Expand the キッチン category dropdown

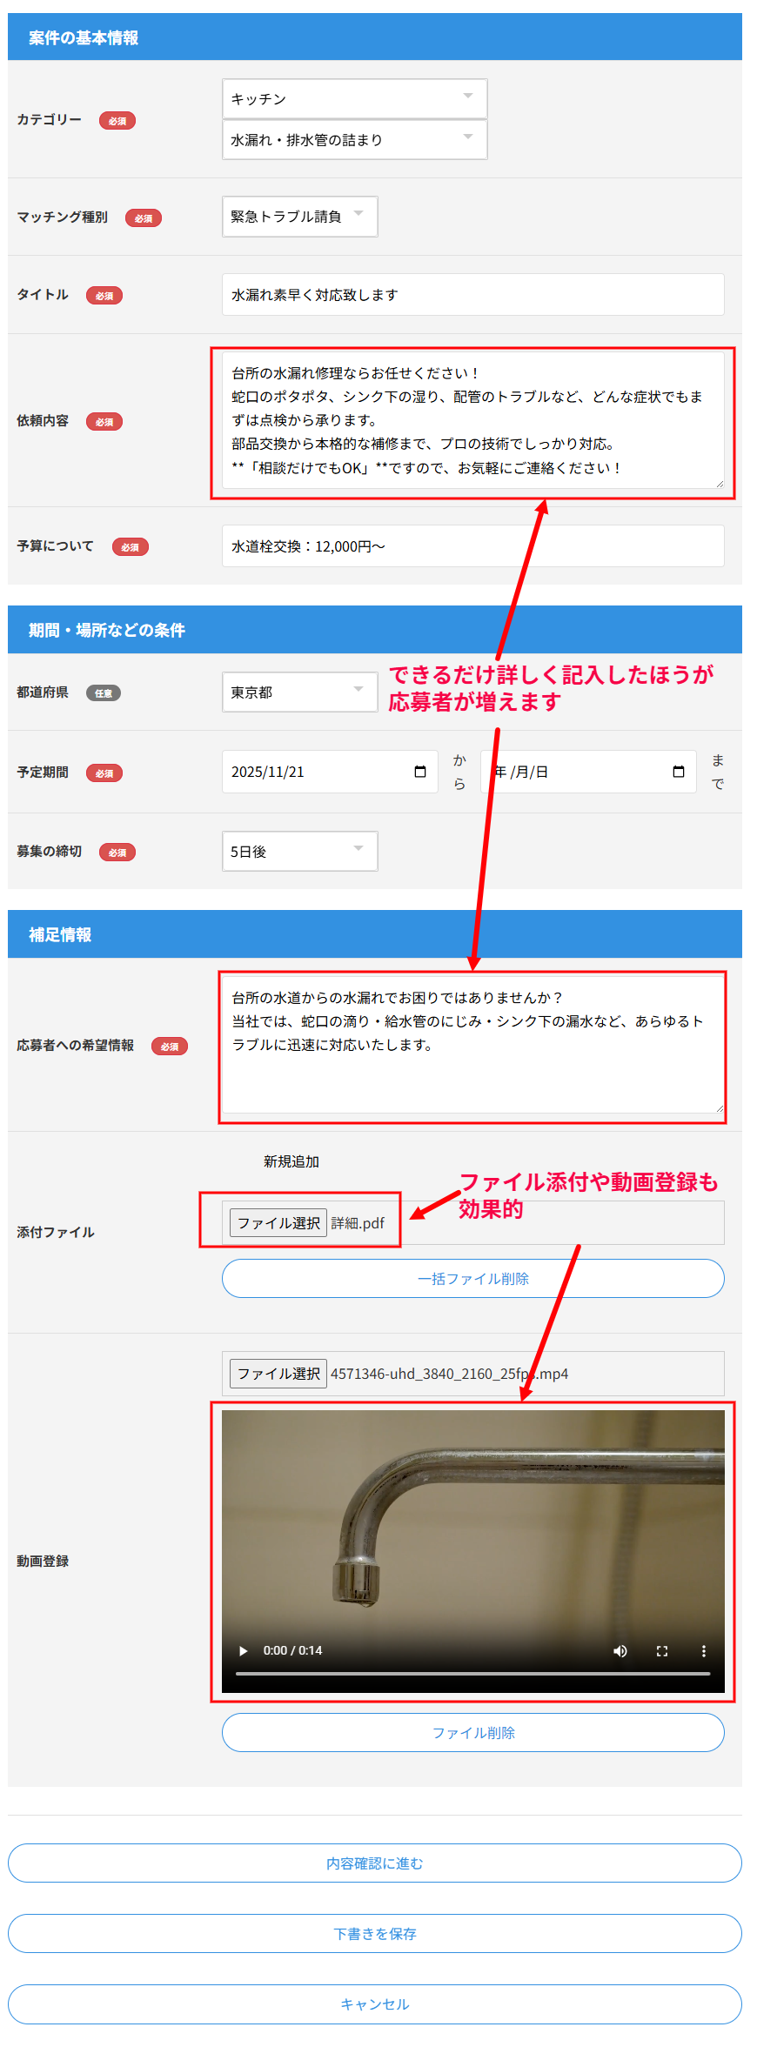point(354,98)
